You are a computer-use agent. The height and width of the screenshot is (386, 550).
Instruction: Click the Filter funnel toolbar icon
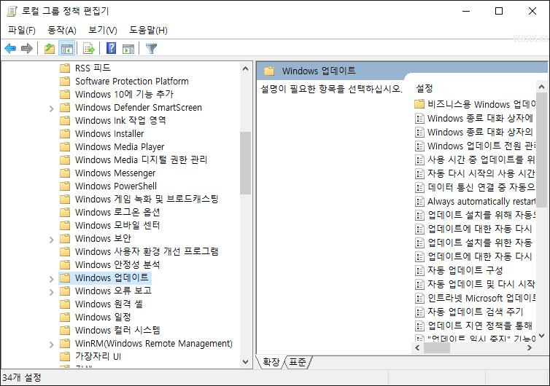(x=151, y=48)
